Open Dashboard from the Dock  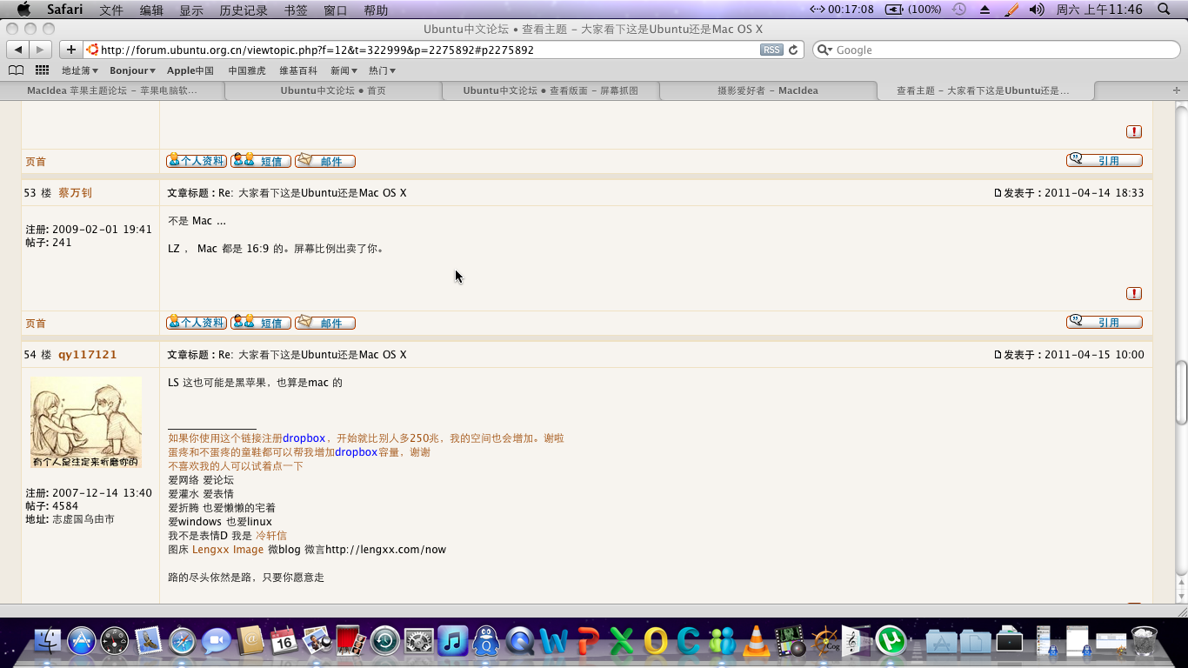click(x=115, y=643)
